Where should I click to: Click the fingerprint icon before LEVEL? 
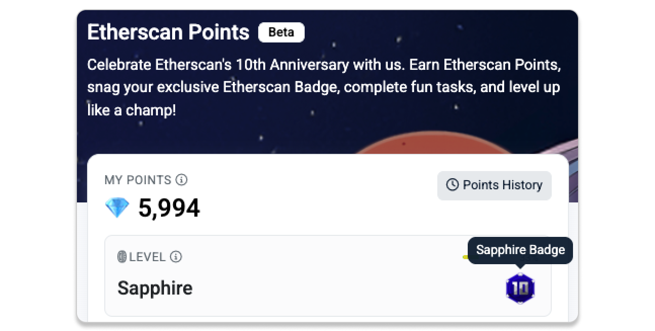coord(121,257)
